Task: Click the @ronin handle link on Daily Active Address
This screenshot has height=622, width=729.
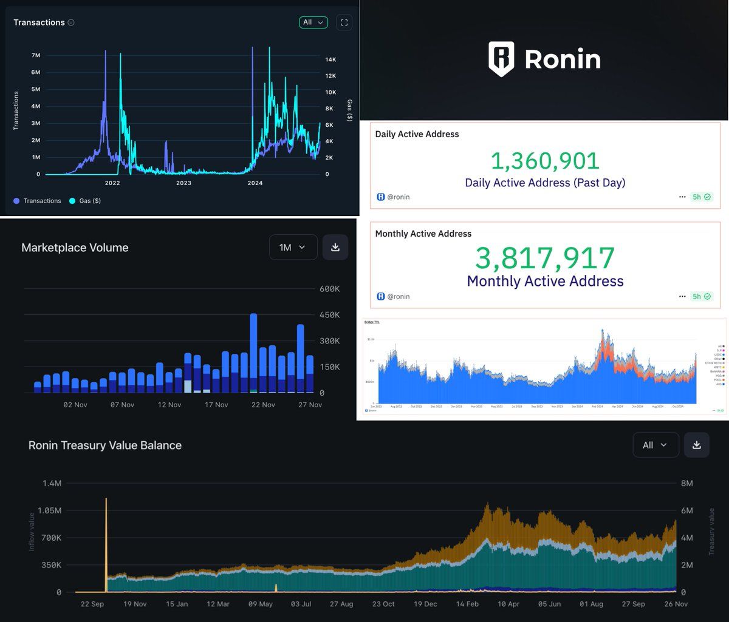Action: tap(398, 197)
